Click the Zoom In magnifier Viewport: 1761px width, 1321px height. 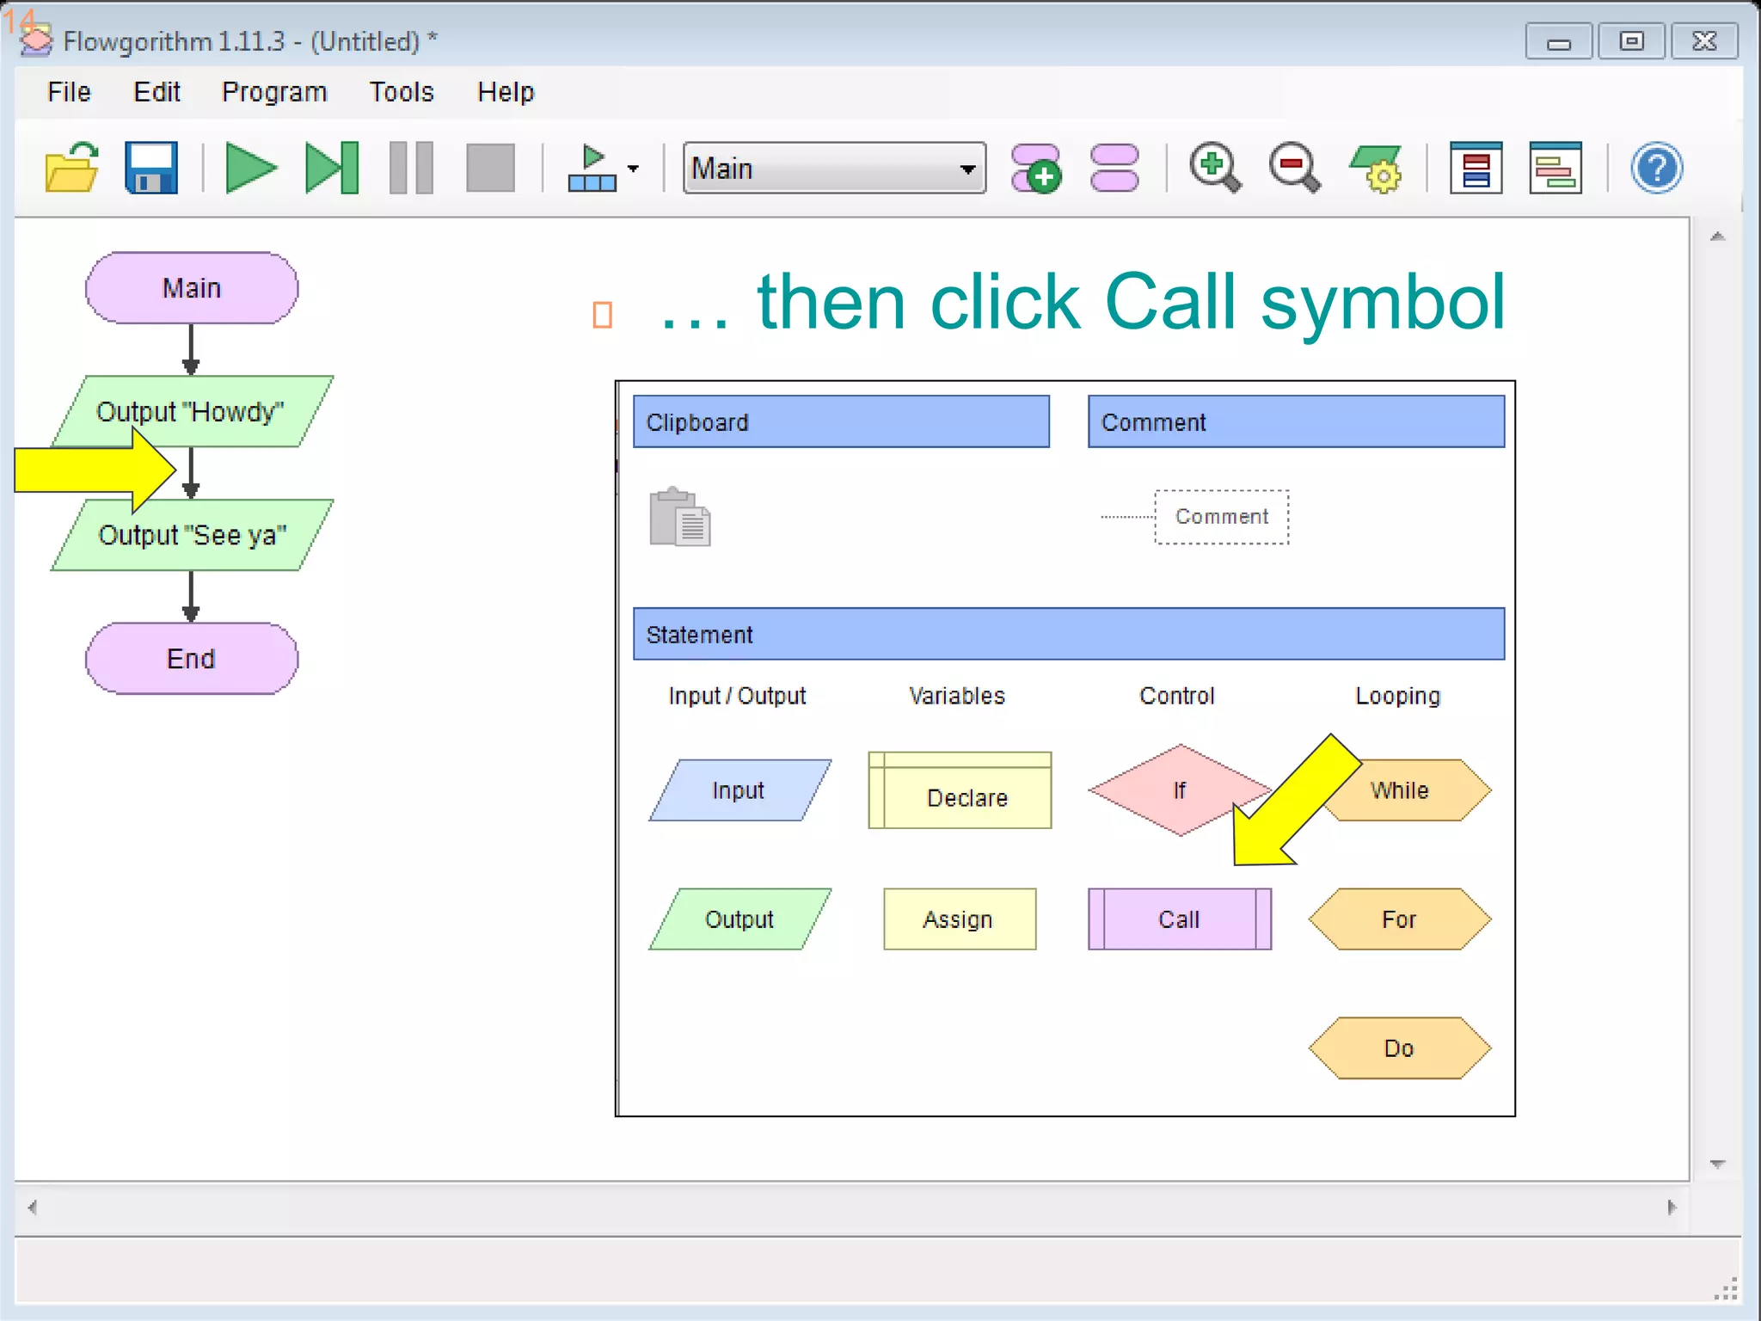point(1214,168)
